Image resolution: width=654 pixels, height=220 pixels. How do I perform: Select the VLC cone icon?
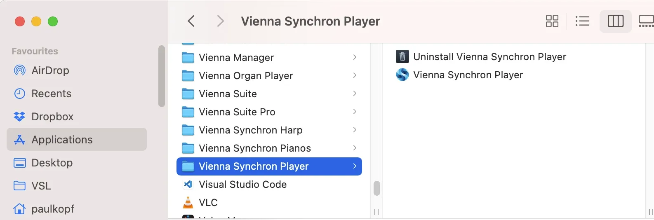click(x=188, y=202)
